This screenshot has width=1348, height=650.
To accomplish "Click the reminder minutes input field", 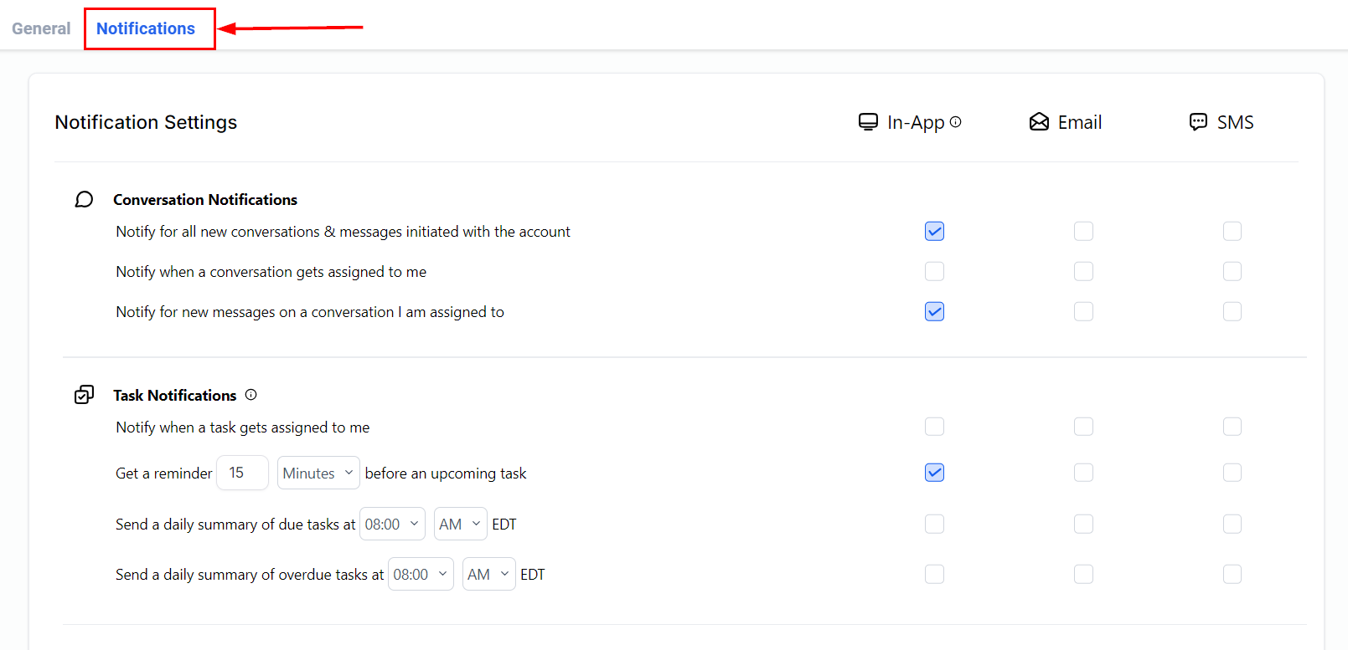I will [242, 473].
